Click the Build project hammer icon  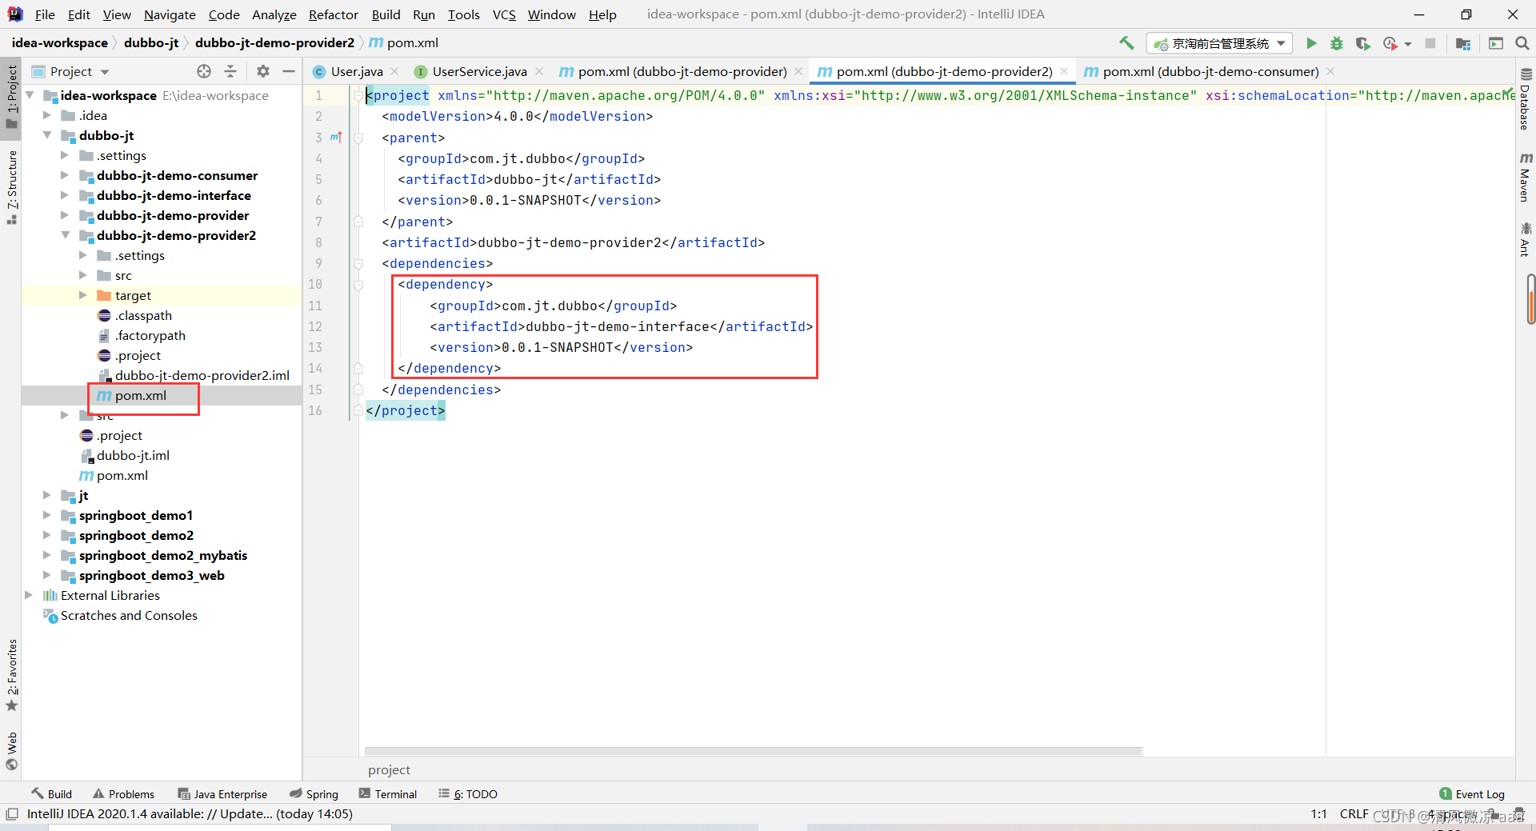click(1126, 43)
